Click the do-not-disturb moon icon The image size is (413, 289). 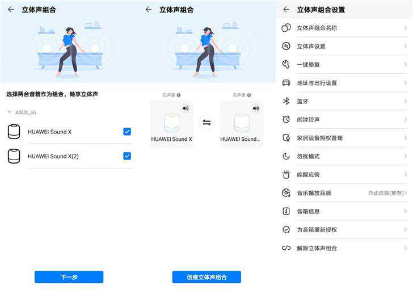(x=286, y=156)
